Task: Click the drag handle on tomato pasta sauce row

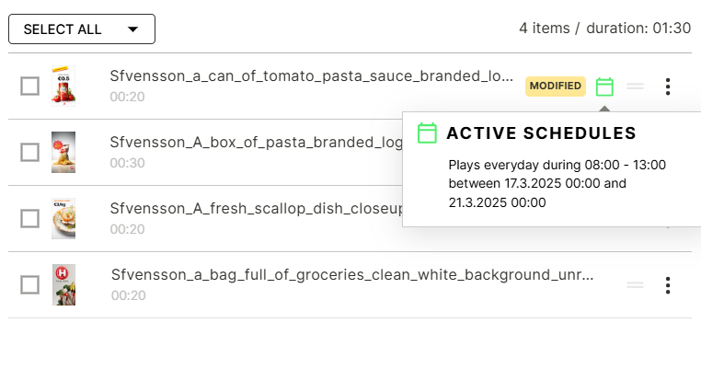Action: (635, 86)
